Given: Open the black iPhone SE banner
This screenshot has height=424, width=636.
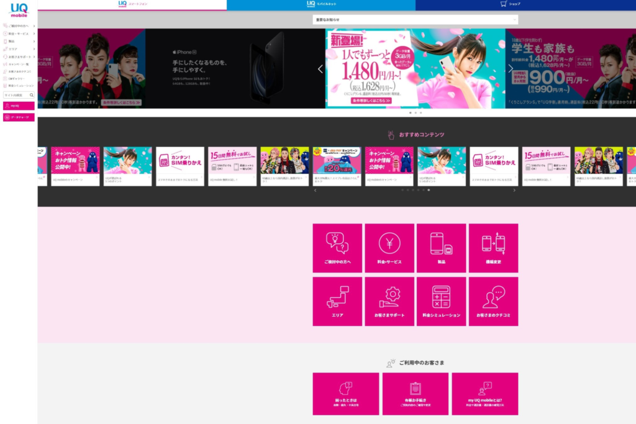Looking at the screenshot, I should [x=235, y=68].
